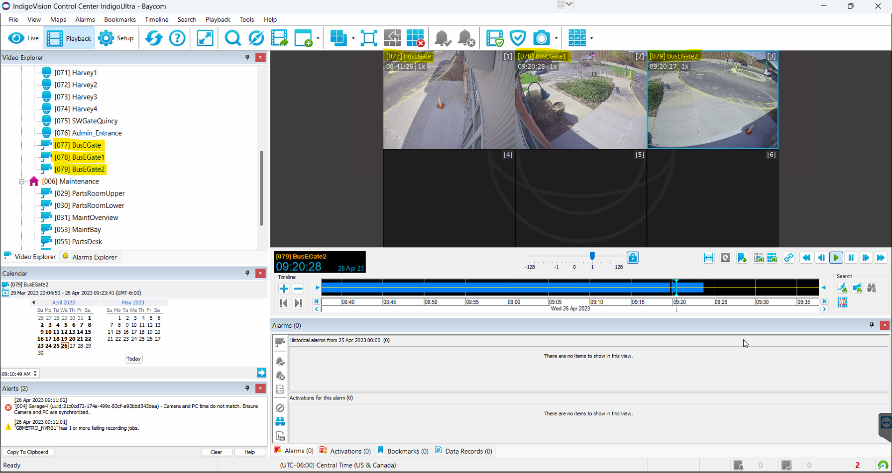The height and width of the screenshot is (473, 892).
Task: Open the new window dropdown arrow
Action: coord(318,38)
